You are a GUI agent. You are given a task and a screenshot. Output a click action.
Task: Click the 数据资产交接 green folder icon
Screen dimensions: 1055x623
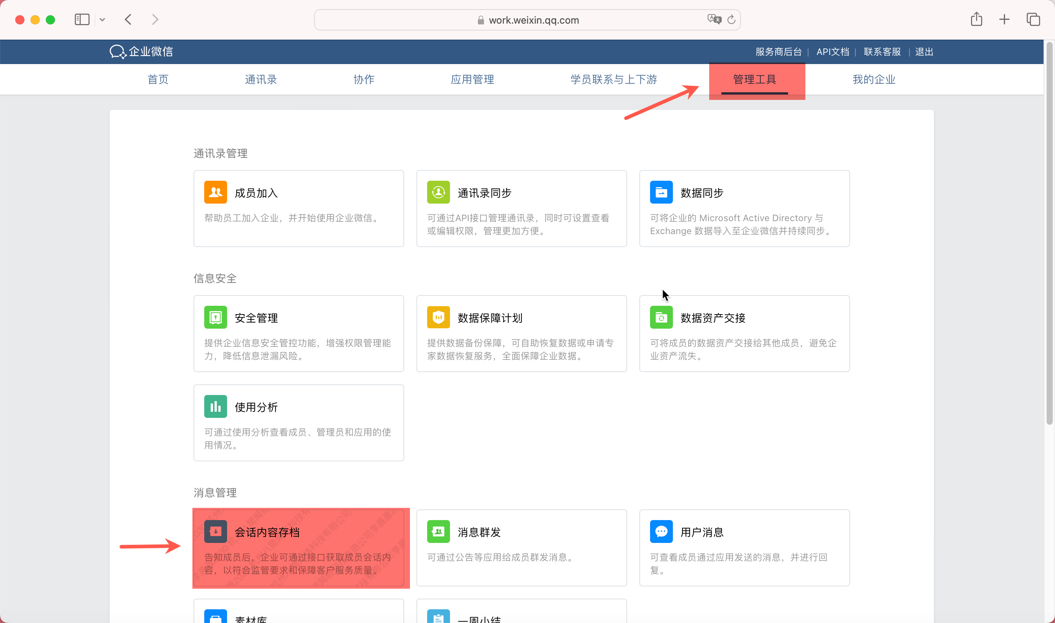pos(661,317)
